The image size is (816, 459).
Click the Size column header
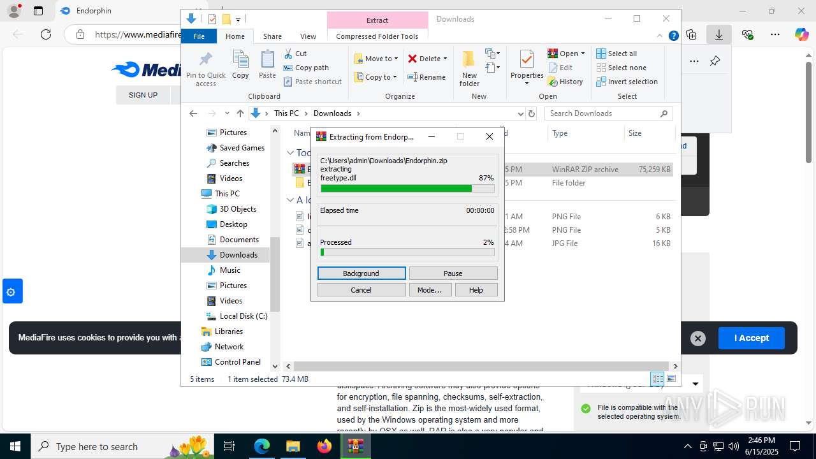649,133
